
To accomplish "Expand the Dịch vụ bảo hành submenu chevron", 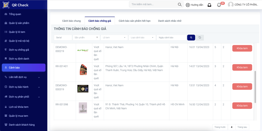I will (x=39, y=87).
